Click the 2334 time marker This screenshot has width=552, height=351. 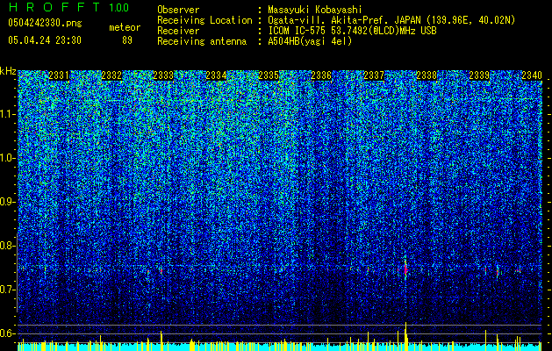tap(216, 75)
